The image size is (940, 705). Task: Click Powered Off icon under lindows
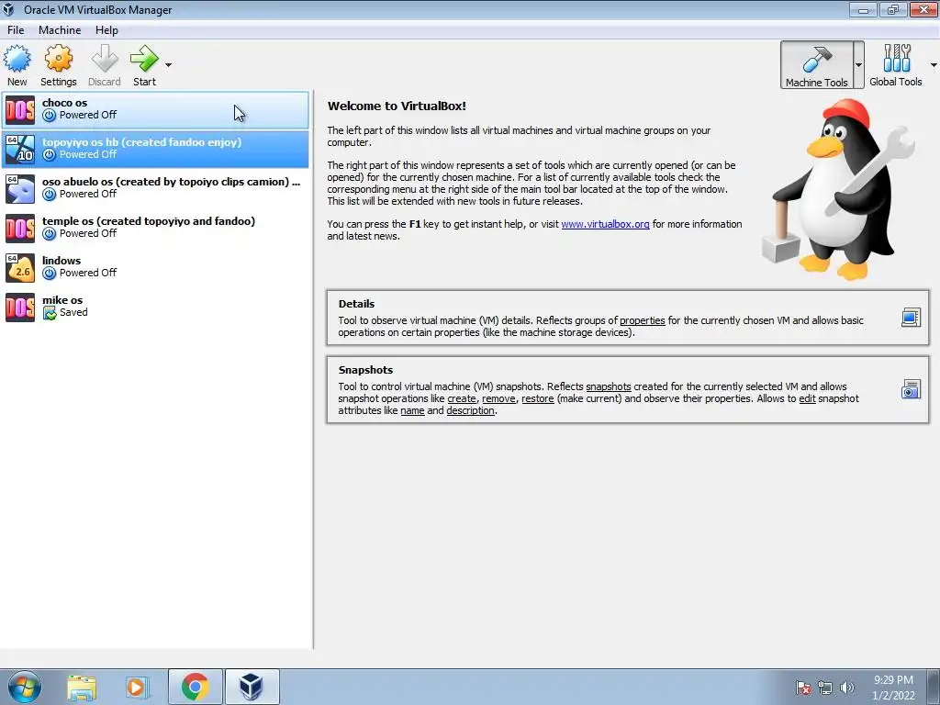(50, 274)
